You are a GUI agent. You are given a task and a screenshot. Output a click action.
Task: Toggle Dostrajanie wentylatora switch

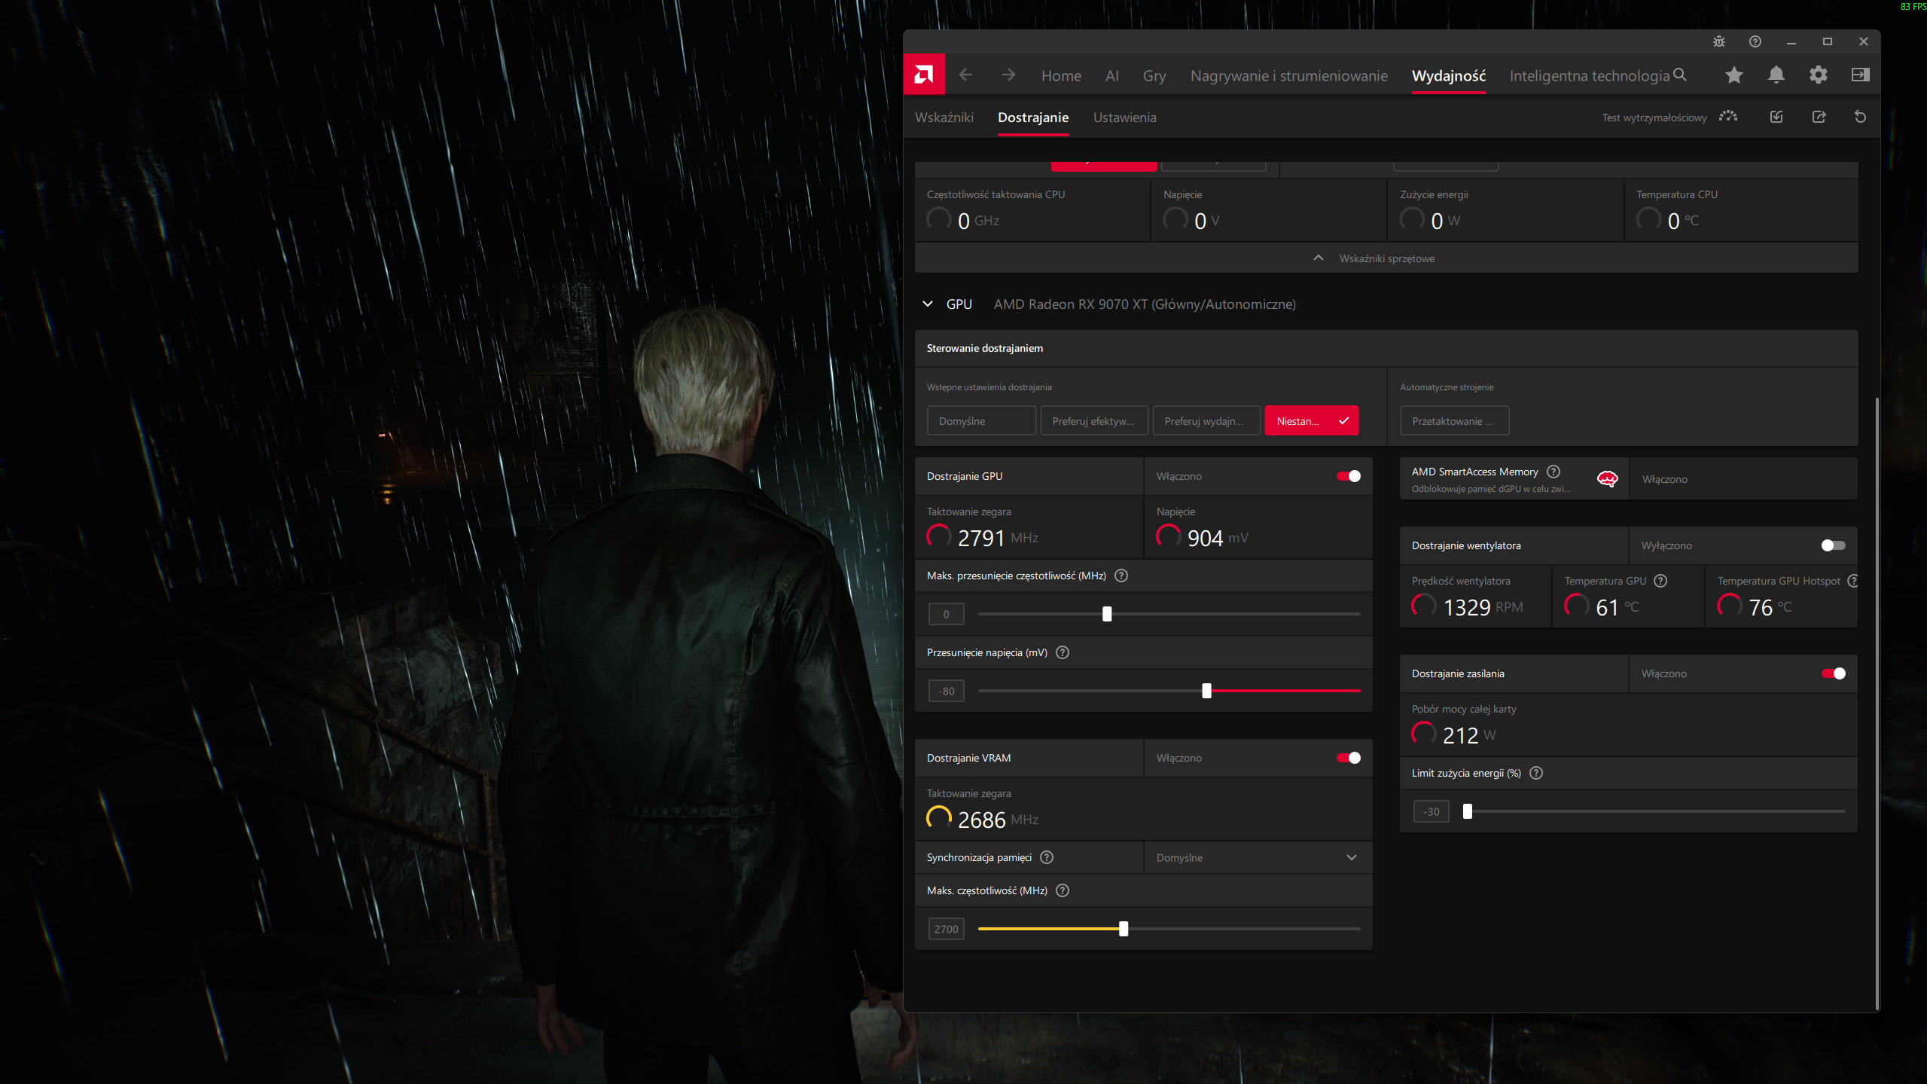click(1834, 545)
